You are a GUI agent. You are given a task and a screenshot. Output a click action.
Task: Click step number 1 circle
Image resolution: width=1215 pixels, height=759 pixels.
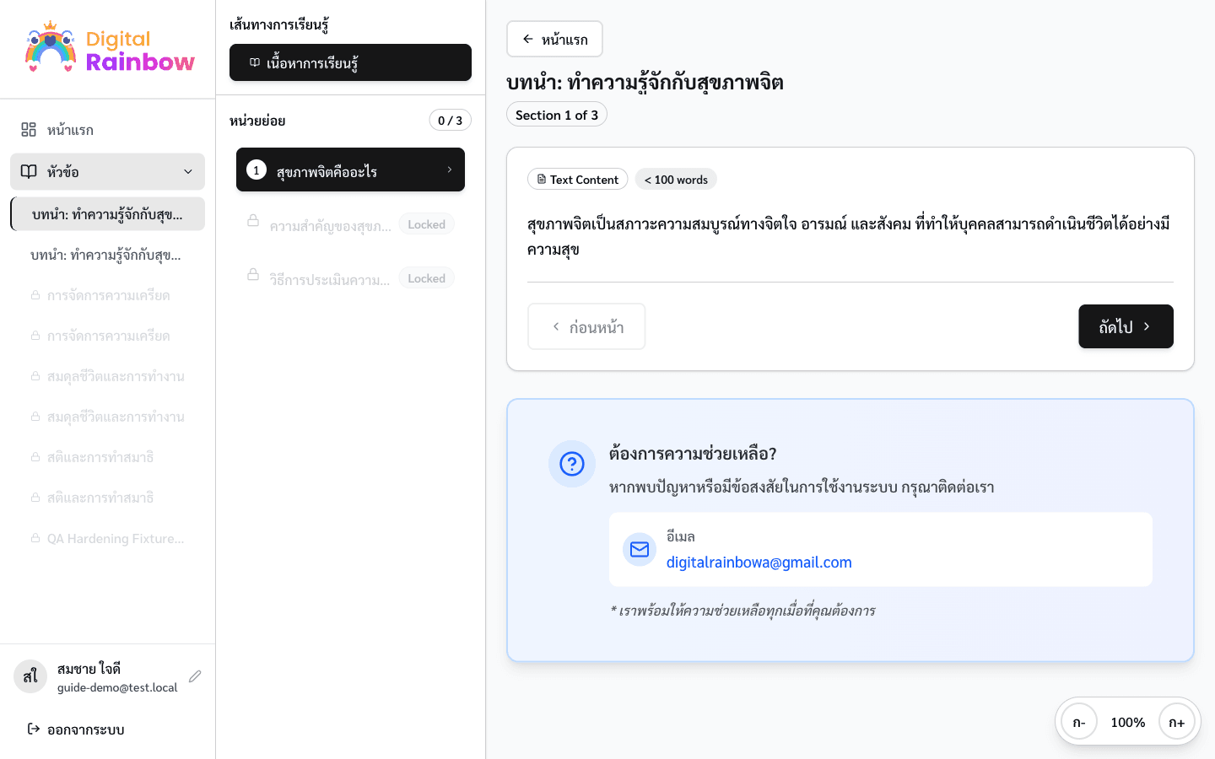(x=256, y=170)
